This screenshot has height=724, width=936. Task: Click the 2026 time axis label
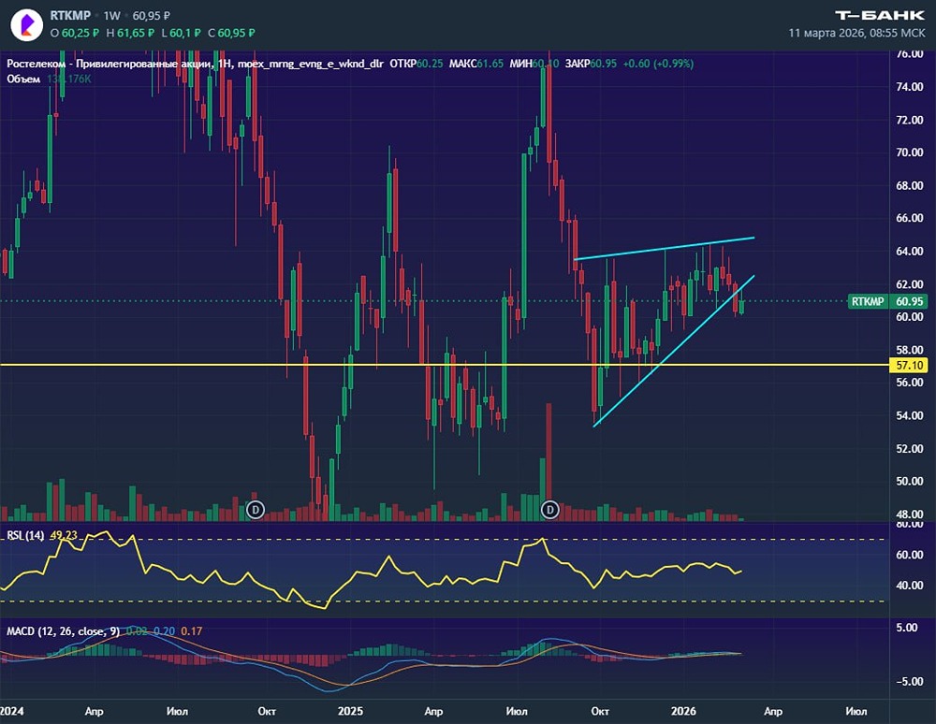tap(683, 711)
